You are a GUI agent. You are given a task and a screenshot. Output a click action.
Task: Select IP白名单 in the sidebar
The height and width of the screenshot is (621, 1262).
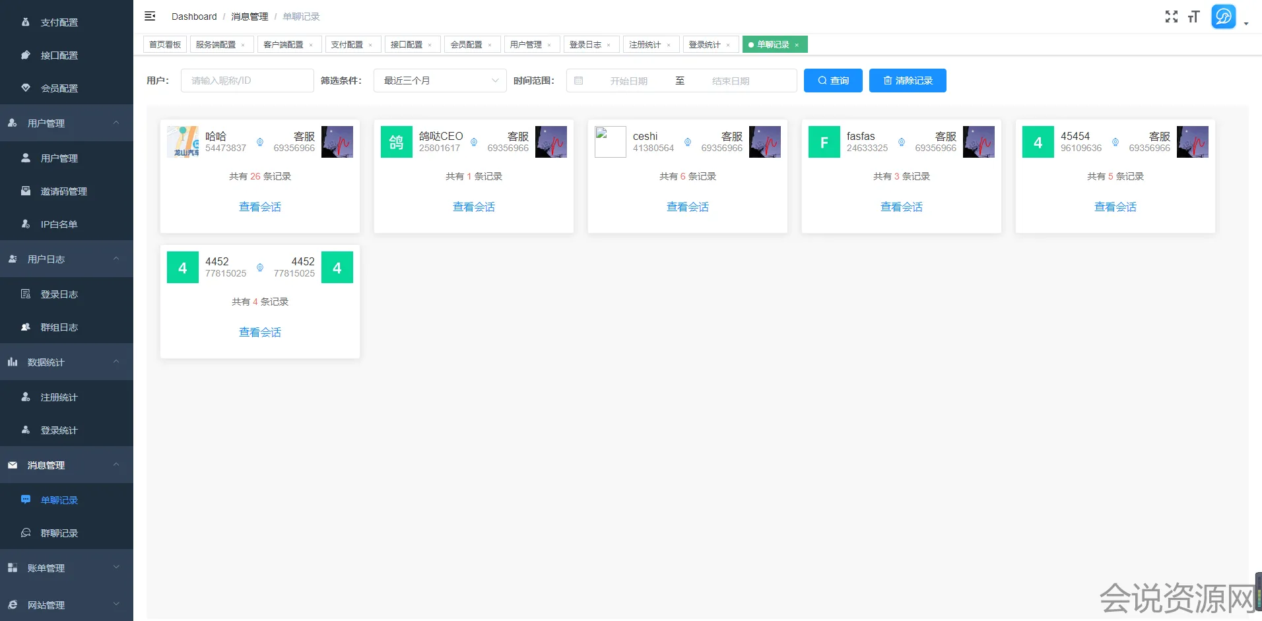tap(59, 224)
